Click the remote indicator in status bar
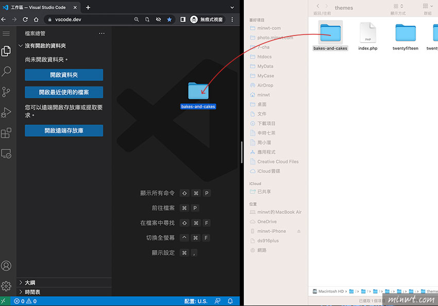438x306 pixels. [4, 301]
